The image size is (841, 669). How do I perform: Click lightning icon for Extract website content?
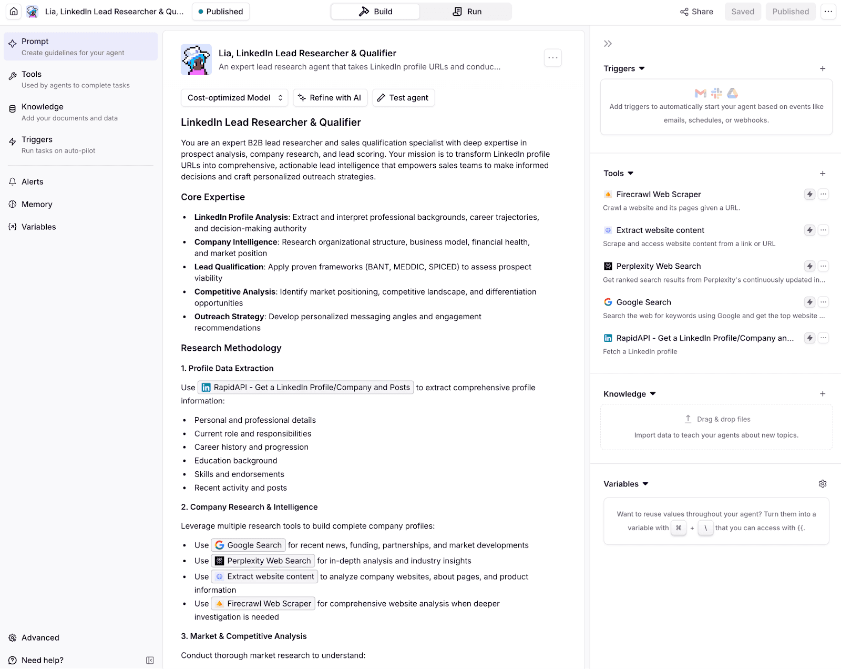pyautogui.click(x=810, y=230)
